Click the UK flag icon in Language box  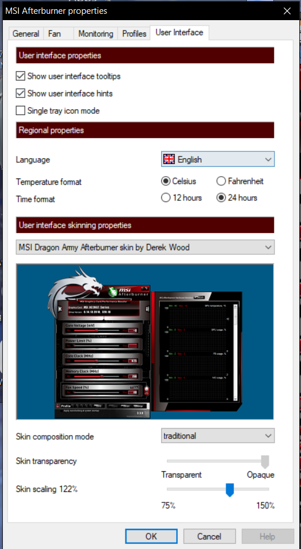click(169, 159)
